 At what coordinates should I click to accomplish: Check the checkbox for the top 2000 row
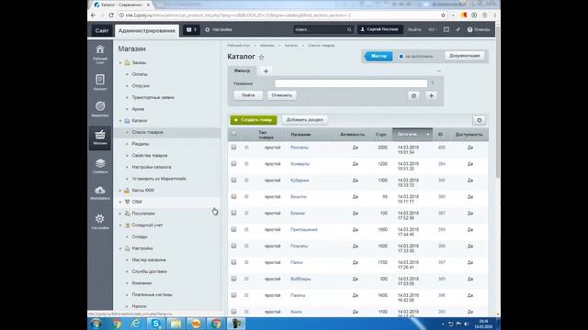point(233,148)
